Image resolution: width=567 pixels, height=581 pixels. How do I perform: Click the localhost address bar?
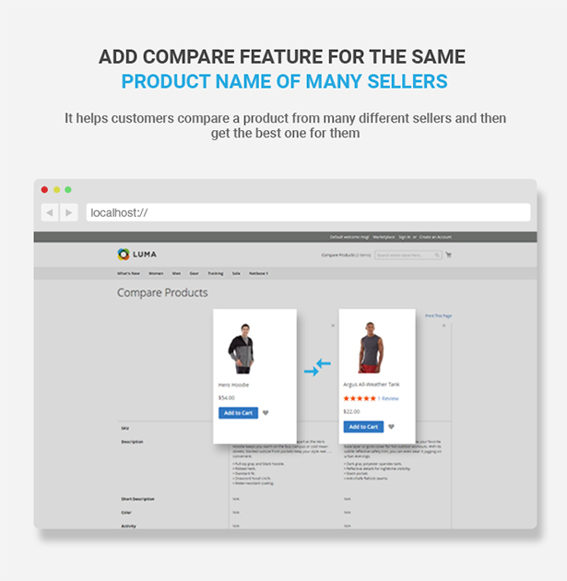(308, 213)
